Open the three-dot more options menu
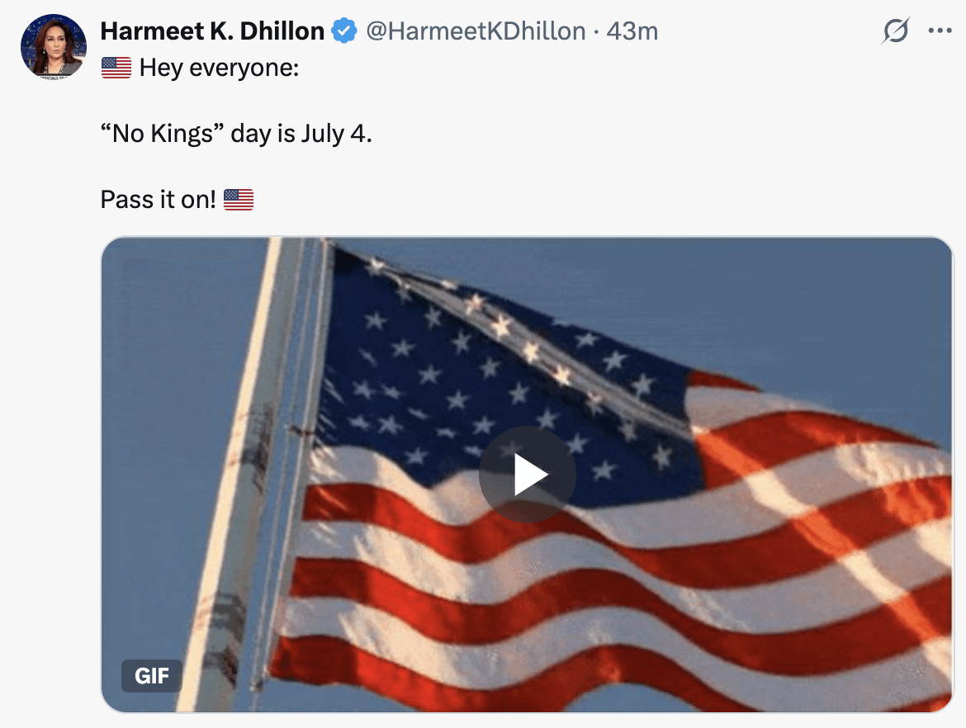 tap(940, 31)
